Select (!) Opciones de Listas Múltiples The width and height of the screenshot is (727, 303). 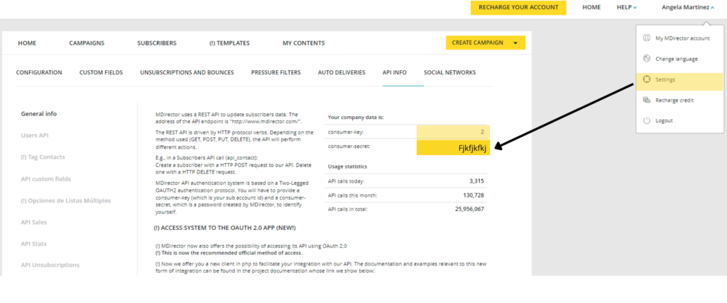pos(66,201)
